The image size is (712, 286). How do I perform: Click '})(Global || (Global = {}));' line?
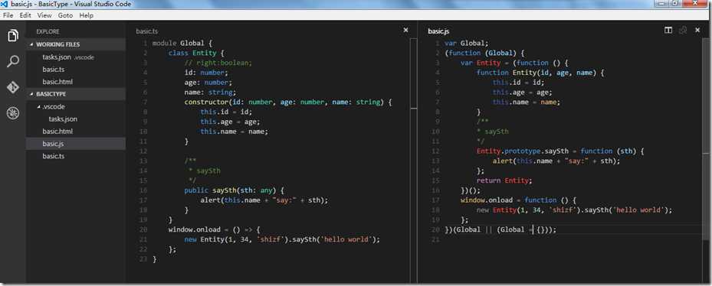[x=500, y=230]
